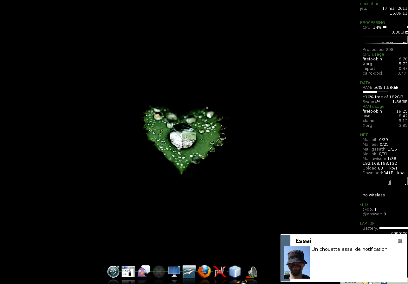The image size is (408, 284).
Task: Click the IP address 192.168.193.132
Action: (380, 164)
